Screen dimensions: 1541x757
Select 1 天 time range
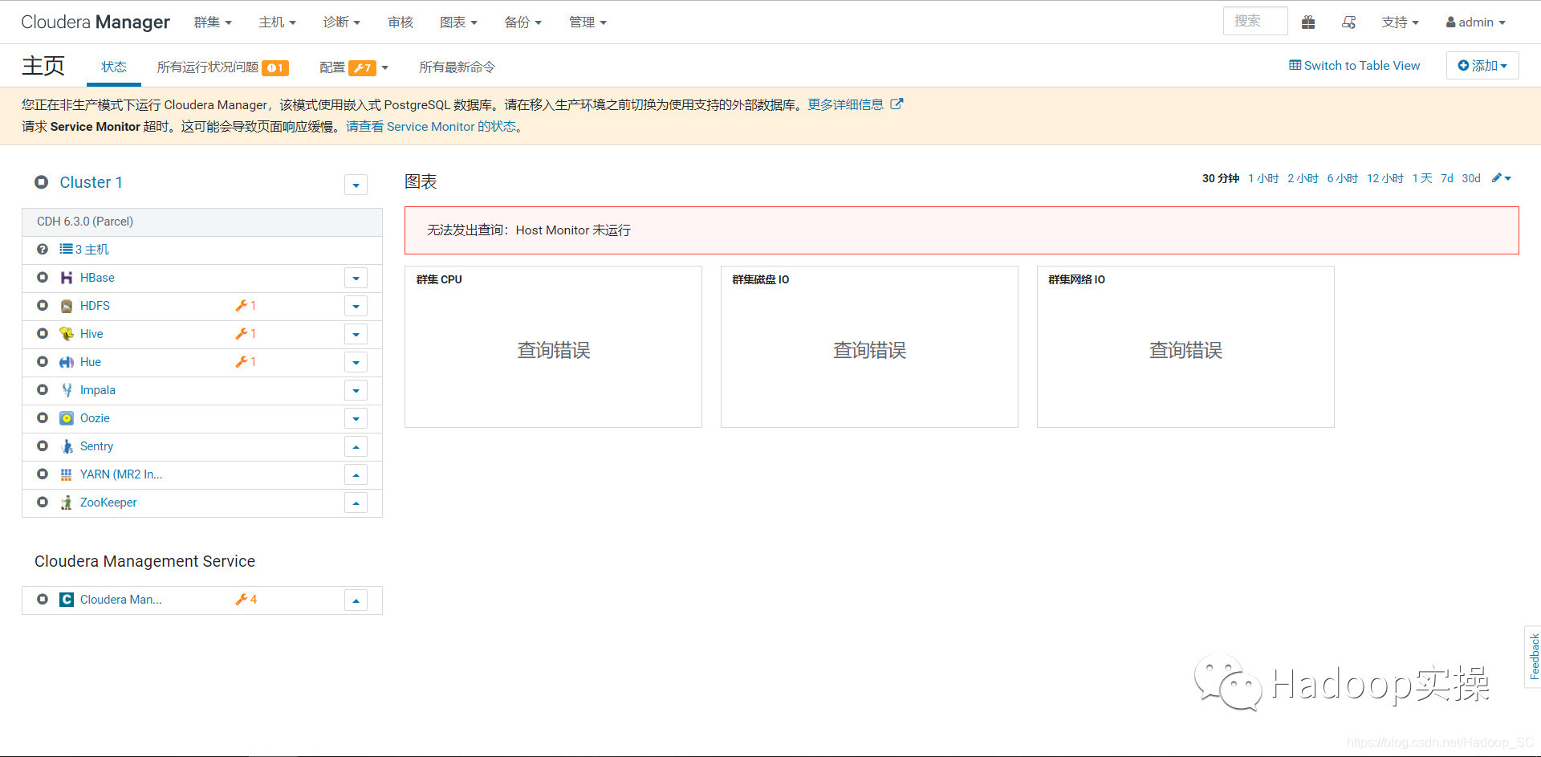coord(1422,178)
